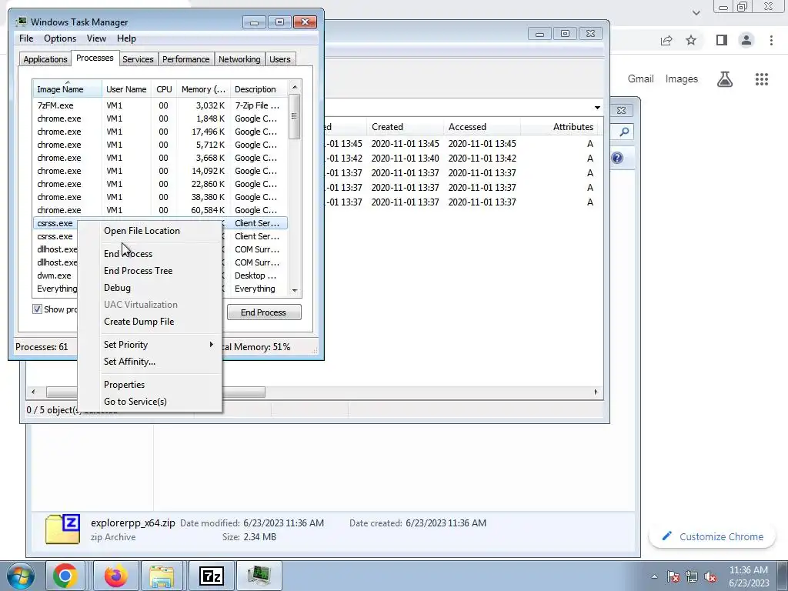Launch Firefox from the taskbar
The width and height of the screenshot is (788, 591).
click(116, 576)
